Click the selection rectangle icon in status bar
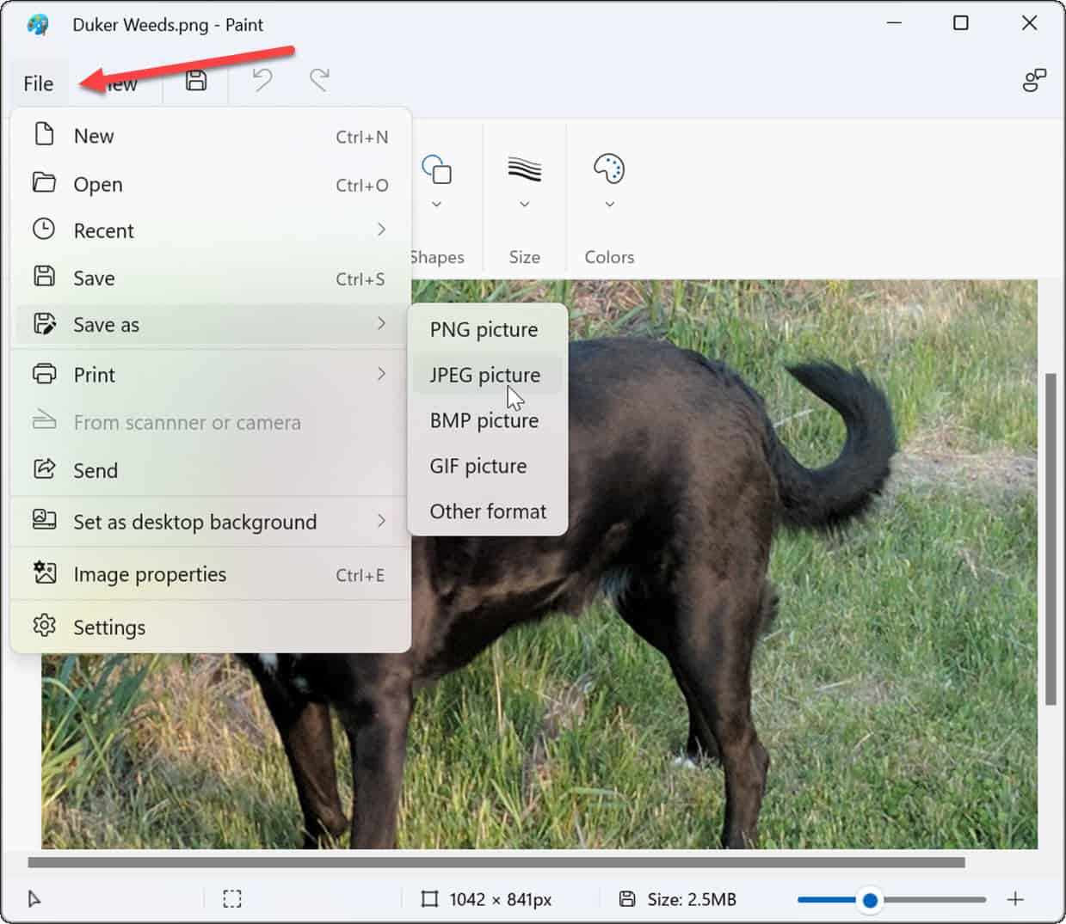 pos(232,899)
